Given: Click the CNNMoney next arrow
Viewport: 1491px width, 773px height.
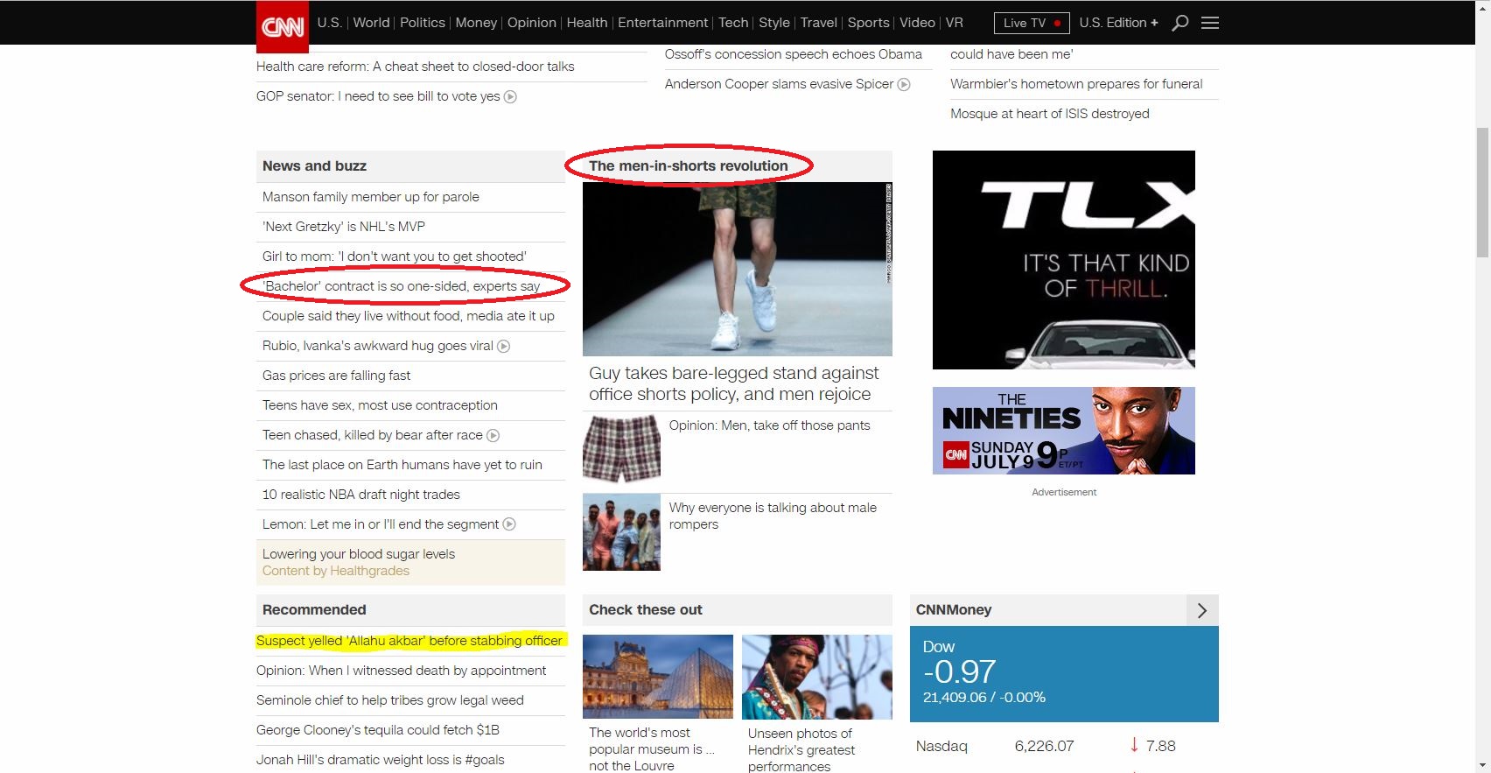Looking at the screenshot, I should click(1202, 610).
